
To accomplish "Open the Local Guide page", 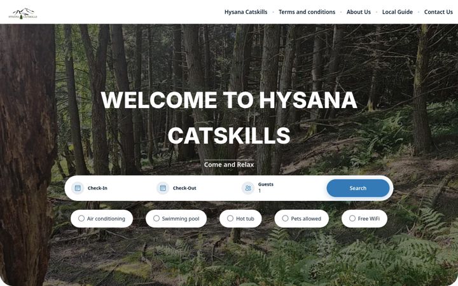I will [x=397, y=12].
